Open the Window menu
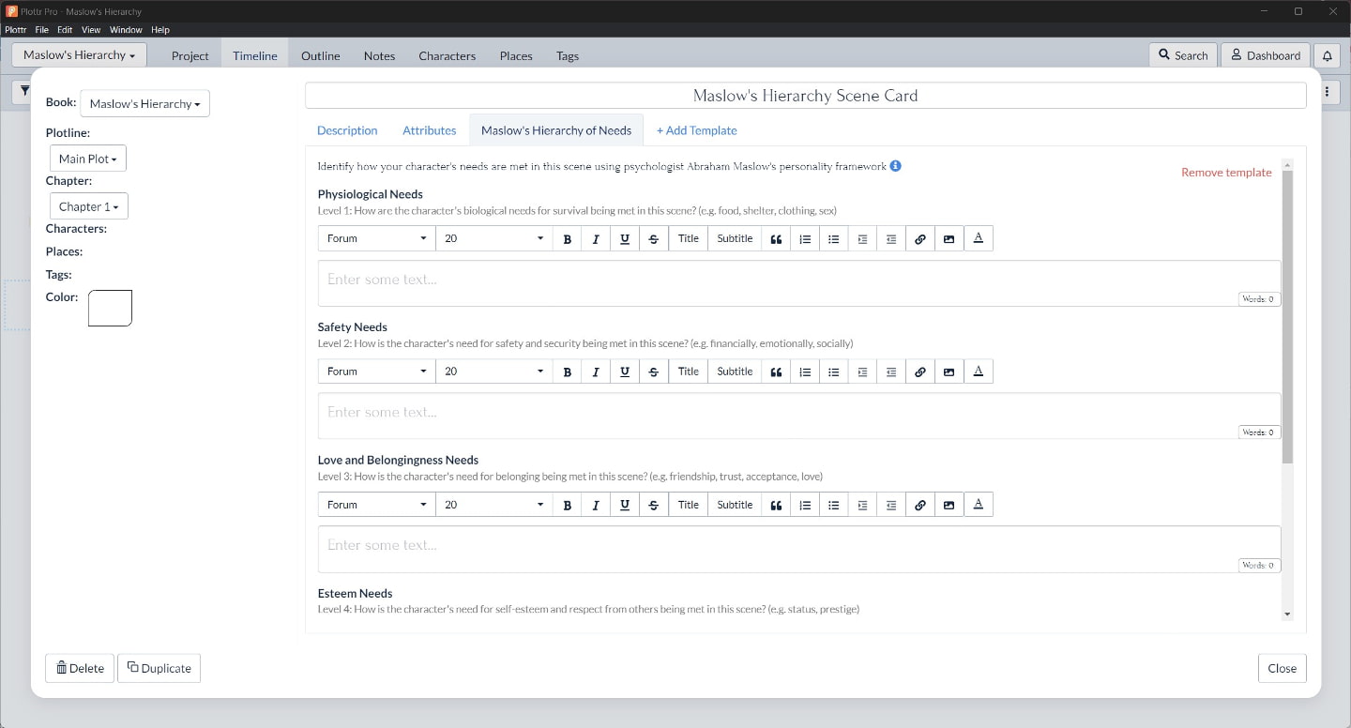The width and height of the screenshot is (1351, 728). 126,30
